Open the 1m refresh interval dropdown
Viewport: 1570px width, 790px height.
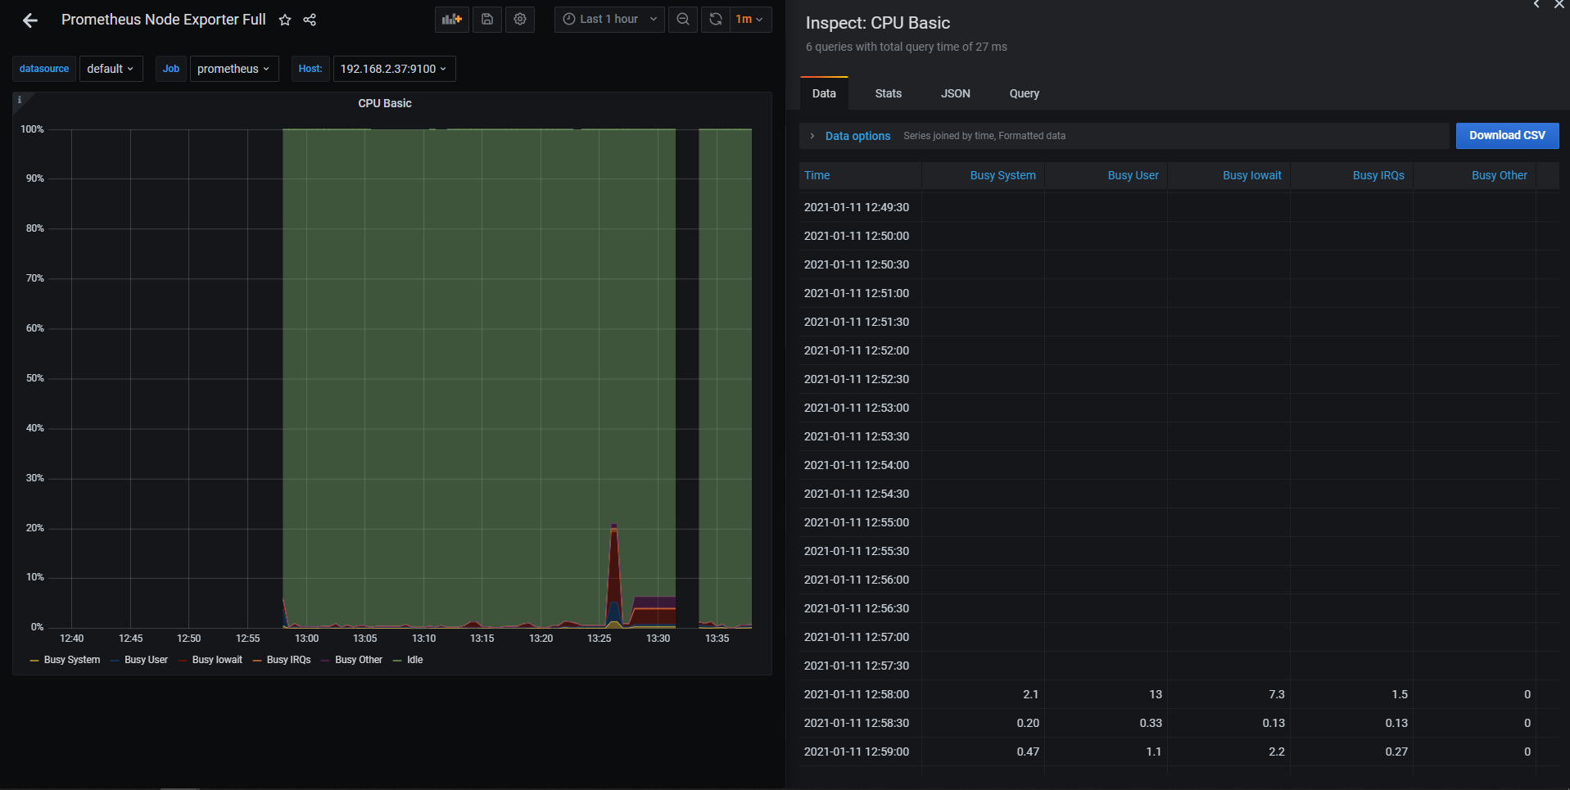749,19
